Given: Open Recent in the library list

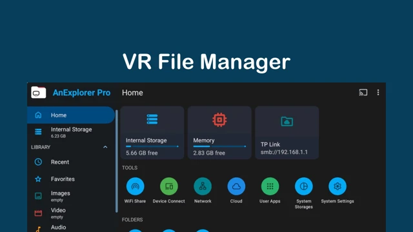Looking at the screenshot, I should tap(71, 162).
